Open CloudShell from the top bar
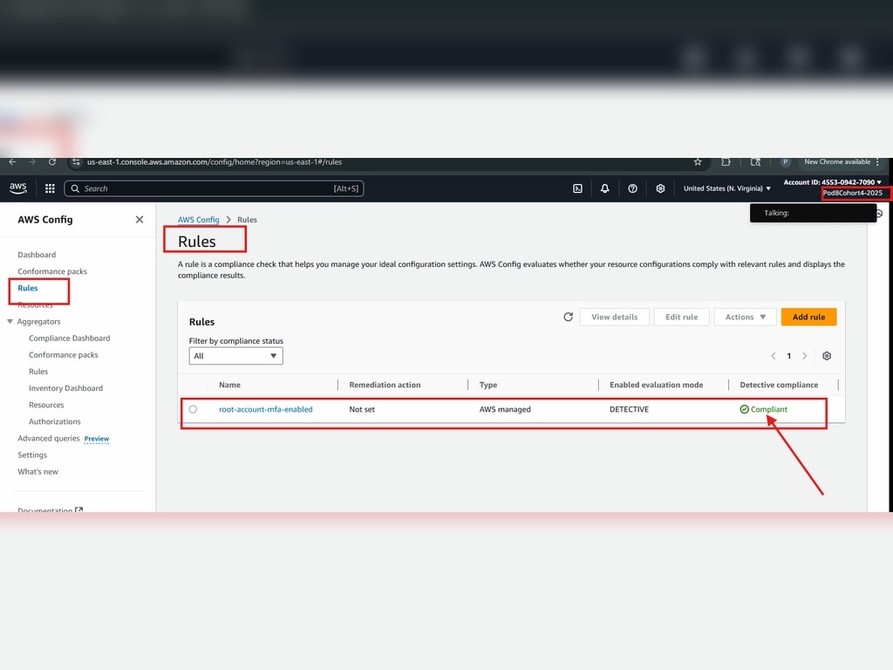The image size is (893, 670). 577,188
